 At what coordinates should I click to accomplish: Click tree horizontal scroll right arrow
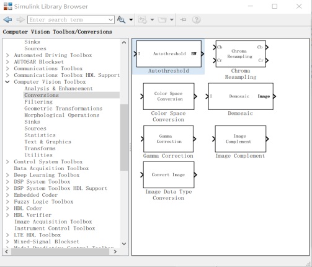(115, 251)
